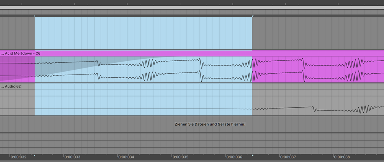Click the beat-time ruler at the top
The width and height of the screenshot is (384, 162).
(192, 3)
